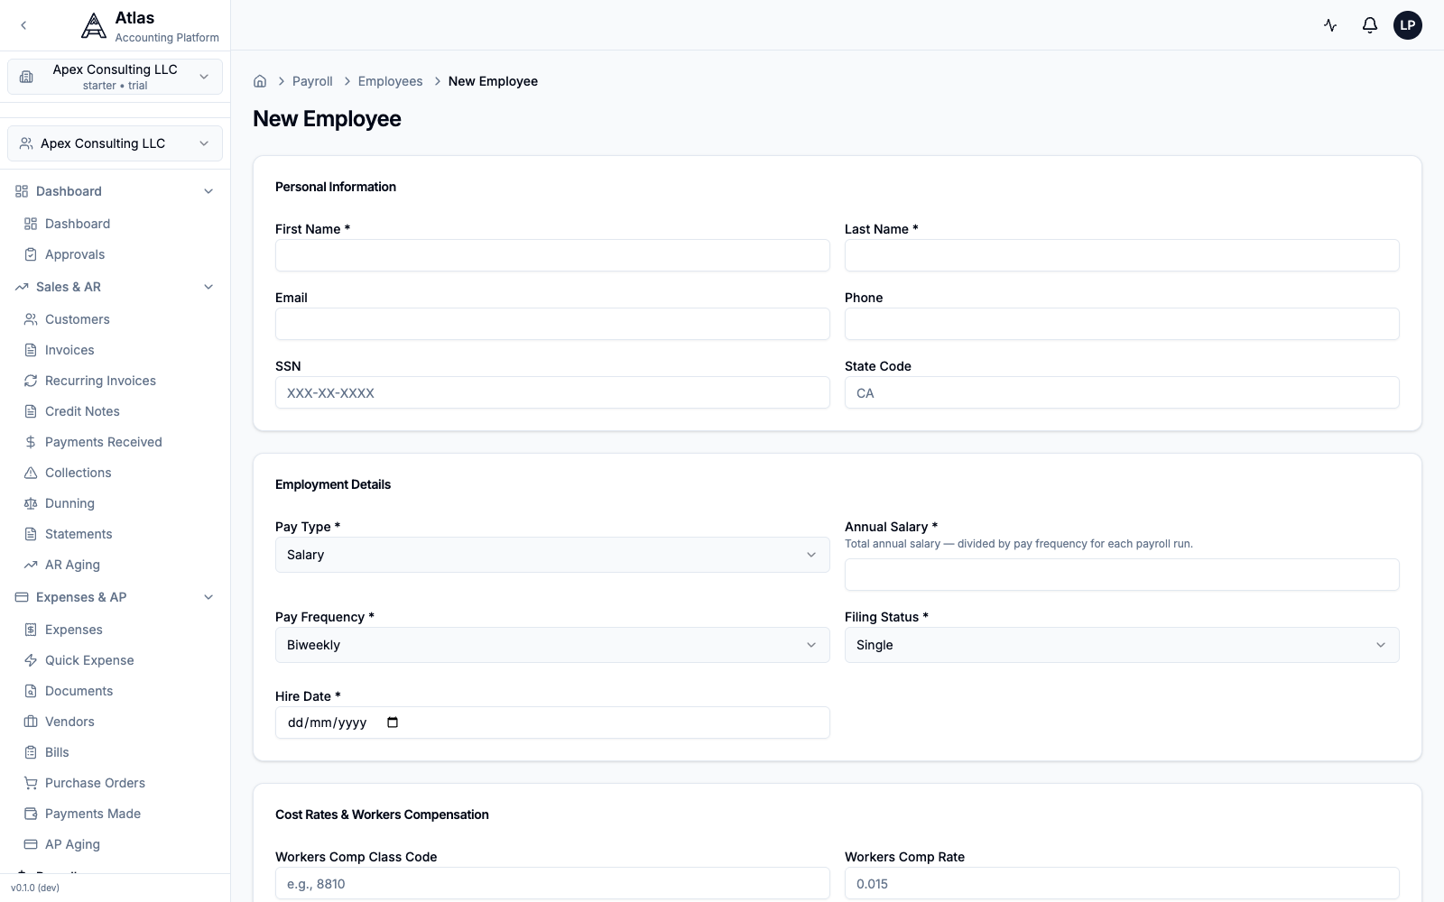
Task: Focus the Annual Salary field
Action: point(1122,575)
